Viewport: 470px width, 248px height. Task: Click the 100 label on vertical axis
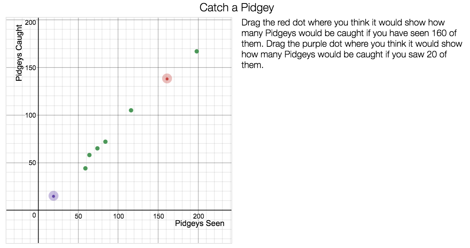31,115
